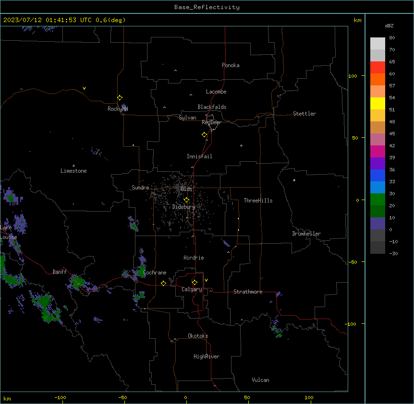Click the km unit label at bottom left
The image size is (414, 404).
[7, 398]
